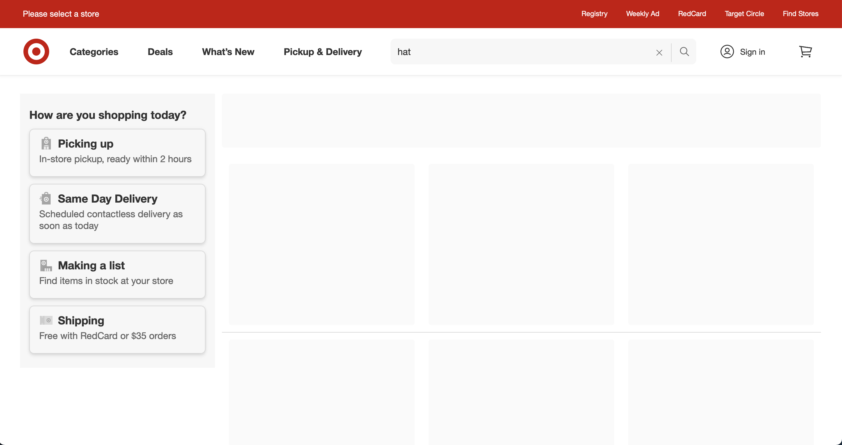
Task: Visit the Weekly Ad
Action: (643, 14)
